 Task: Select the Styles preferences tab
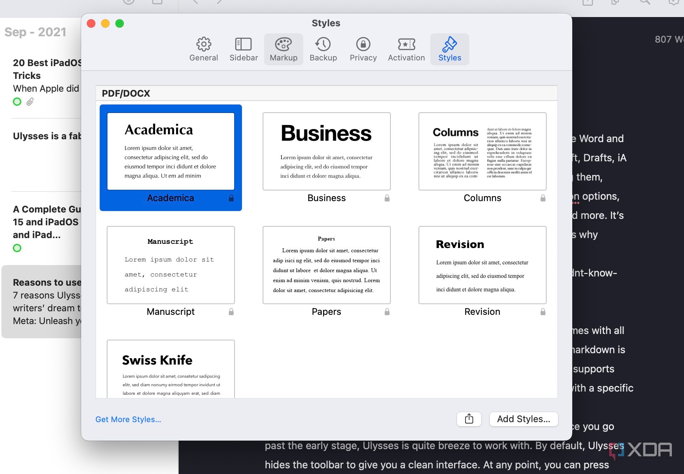449,49
